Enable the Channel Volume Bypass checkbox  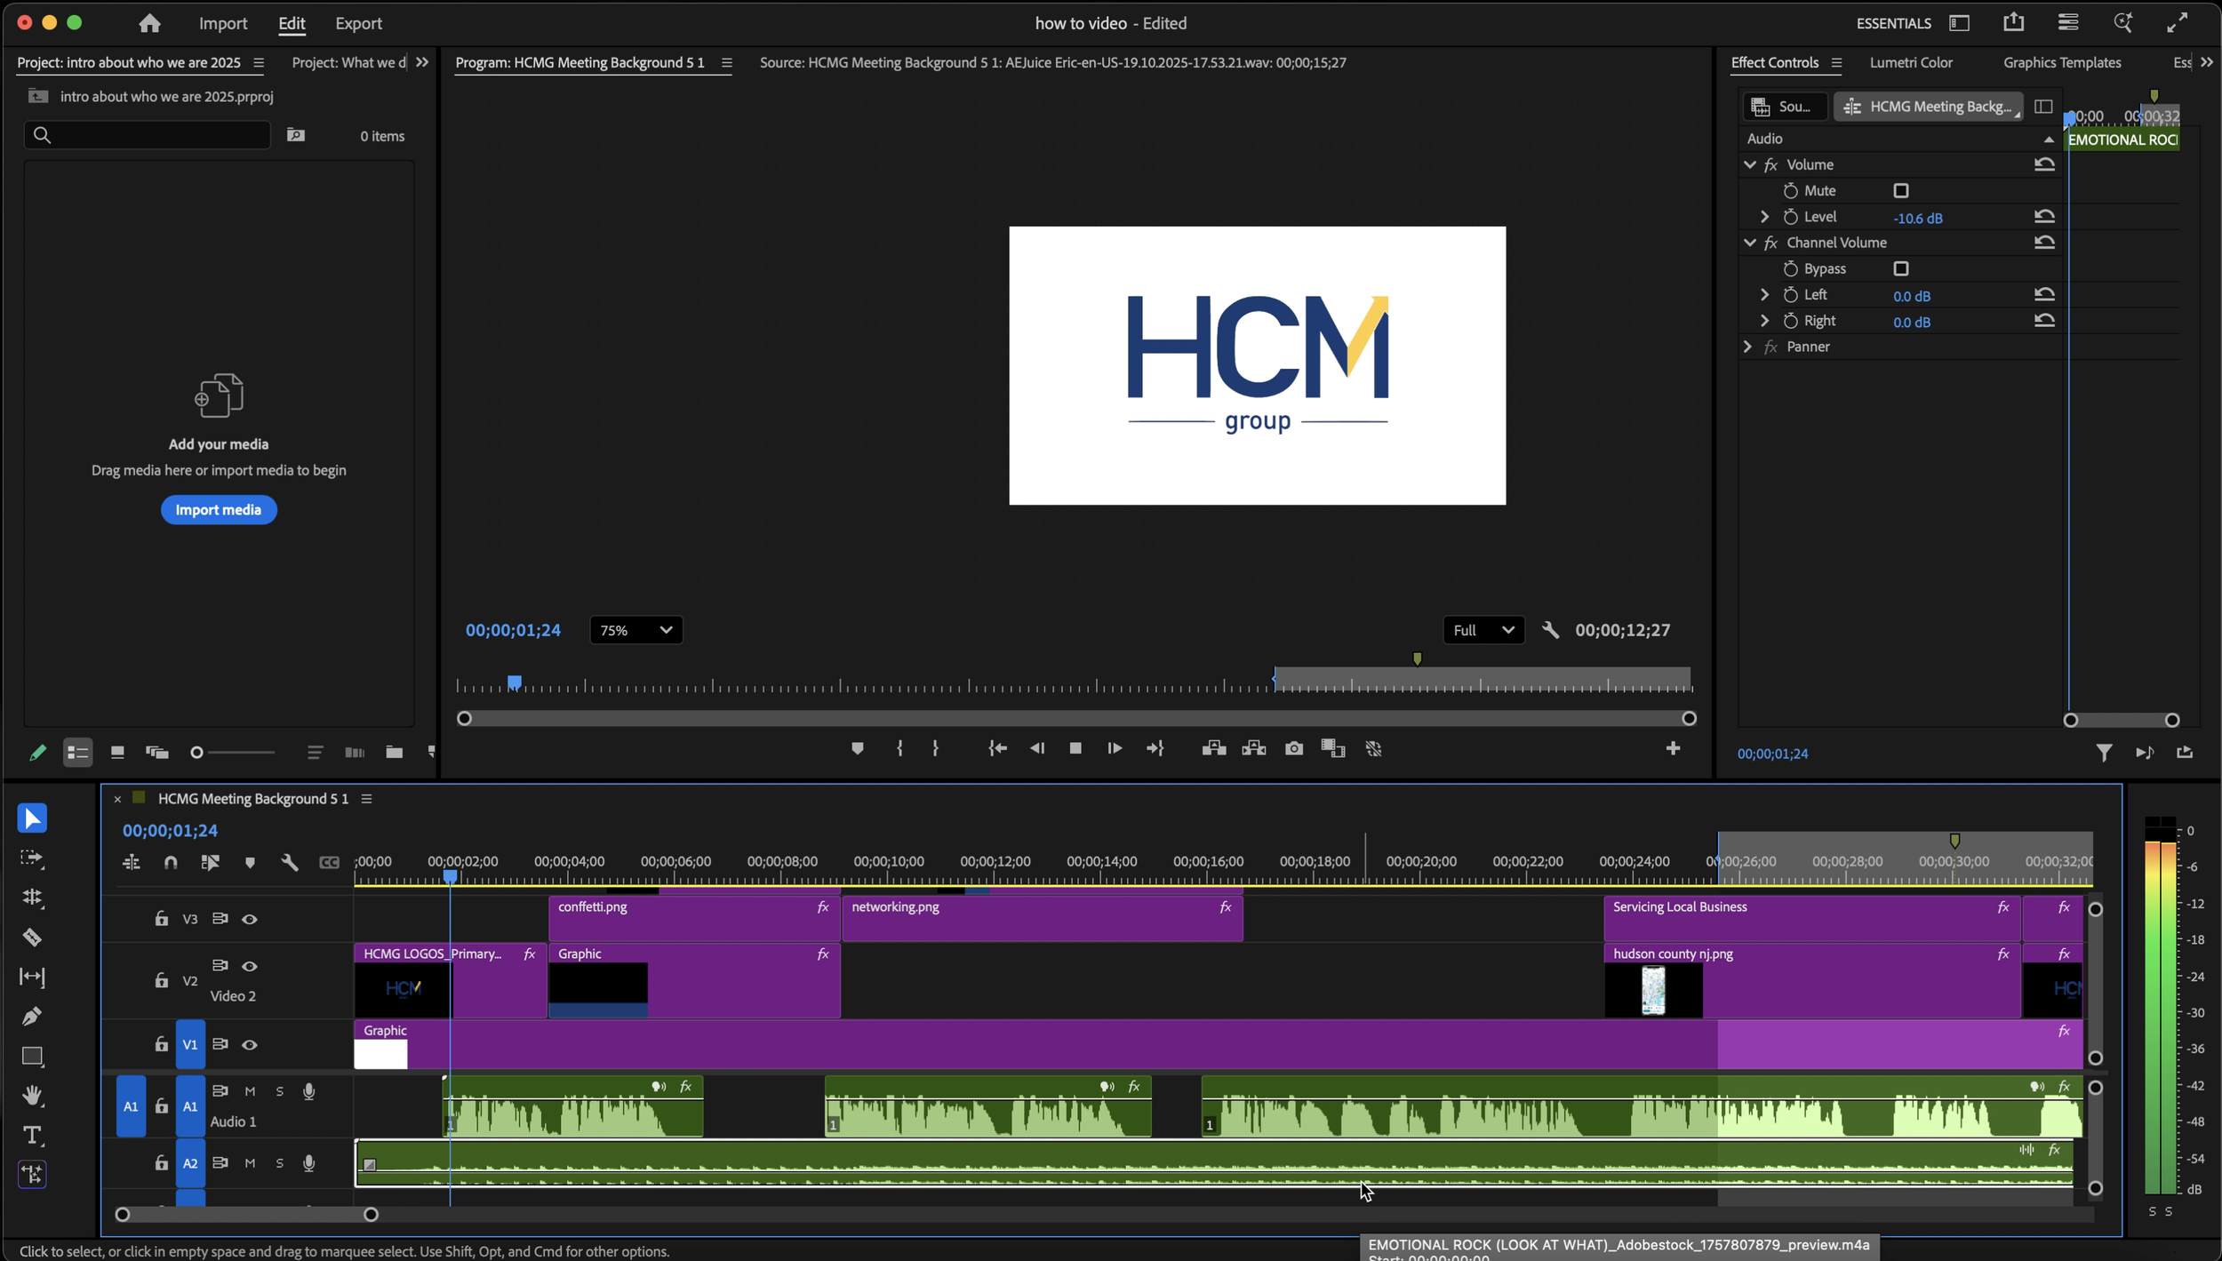pyautogui.click(x=1901, y=269)
